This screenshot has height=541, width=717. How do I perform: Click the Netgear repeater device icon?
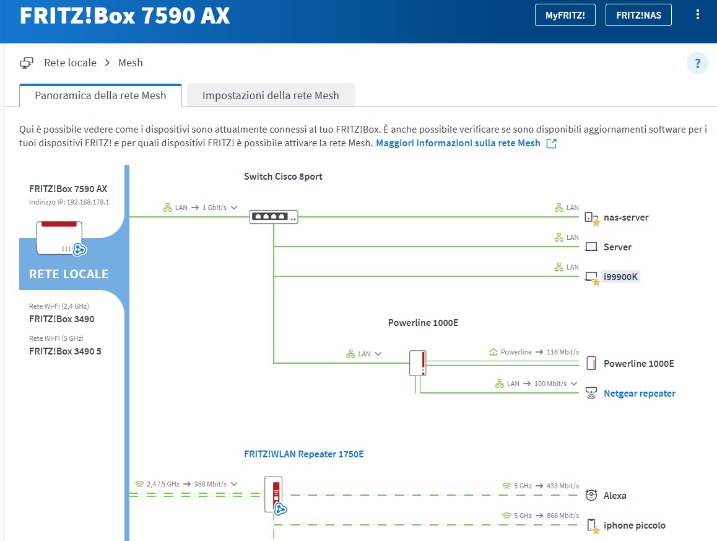[x=591, y=393]
